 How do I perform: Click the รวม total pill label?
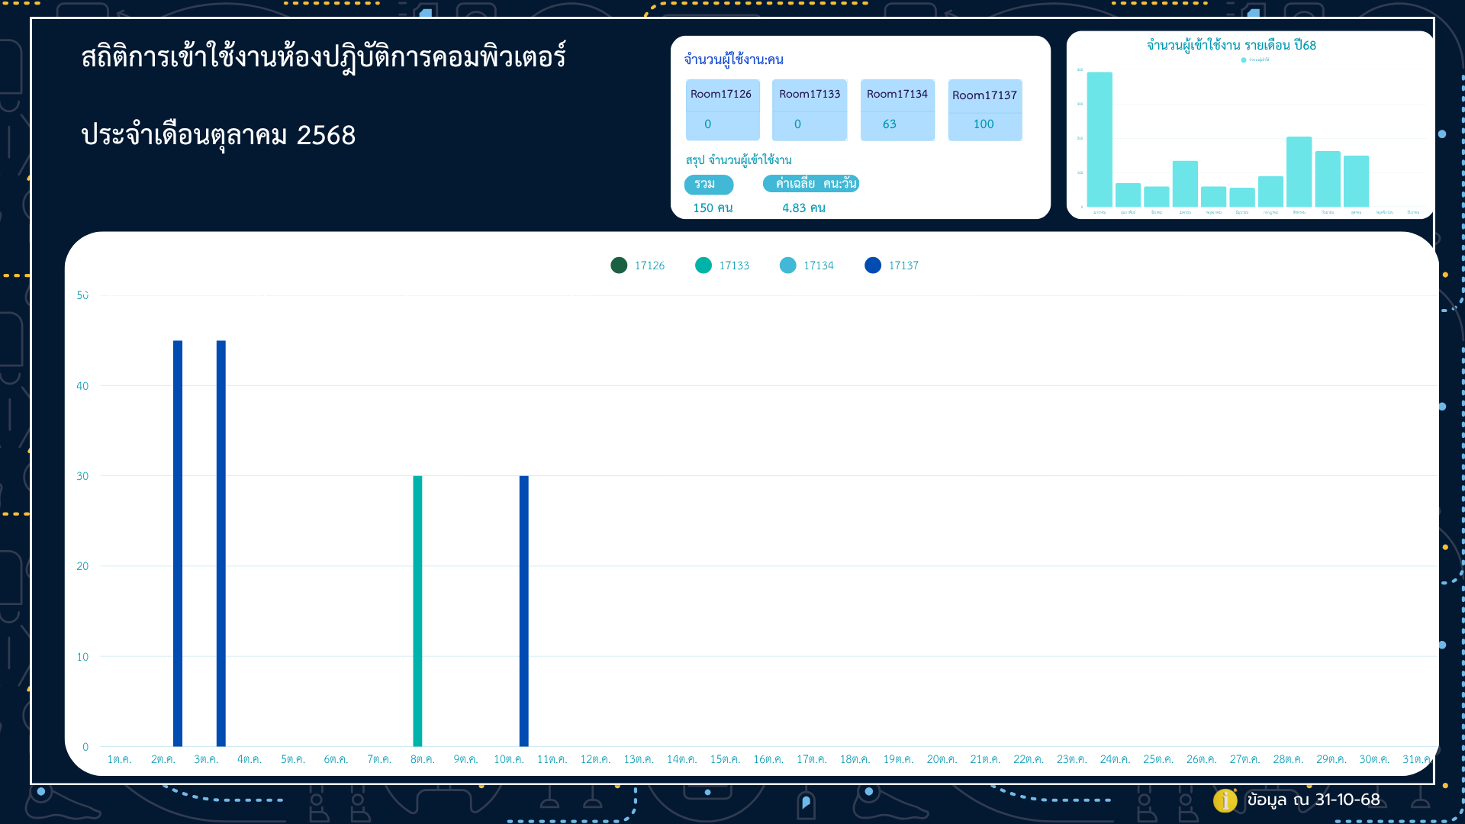708,184
